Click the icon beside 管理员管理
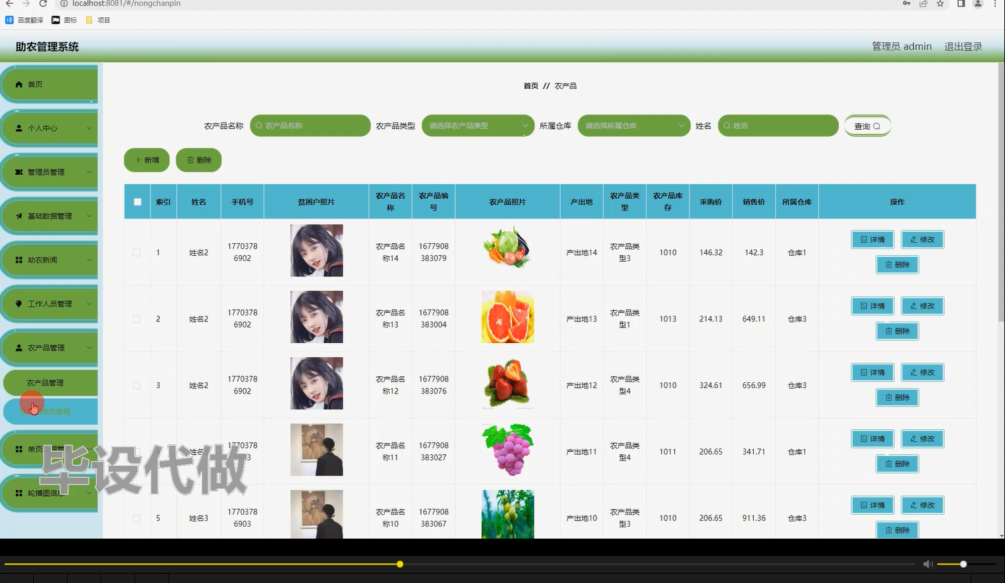Viewport: 1005px width, 583px height. (19, 172)
